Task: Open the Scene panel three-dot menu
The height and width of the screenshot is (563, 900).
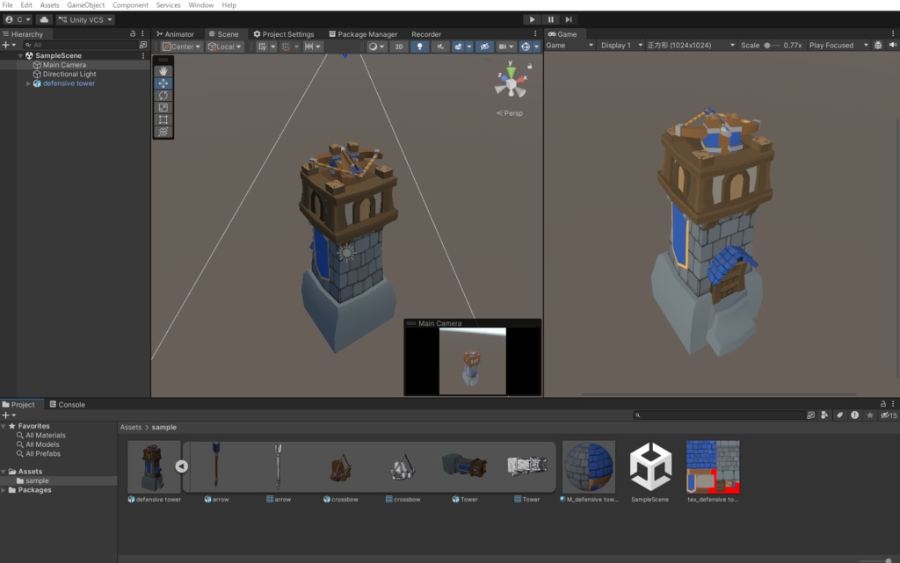Action: (535, 34)
